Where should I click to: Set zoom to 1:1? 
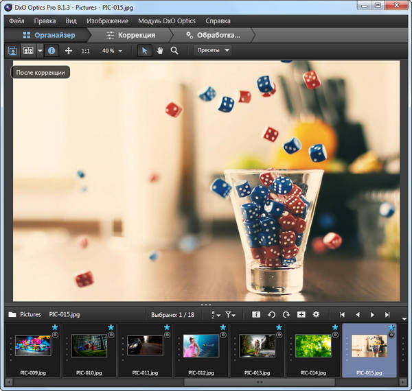[86, 51]
